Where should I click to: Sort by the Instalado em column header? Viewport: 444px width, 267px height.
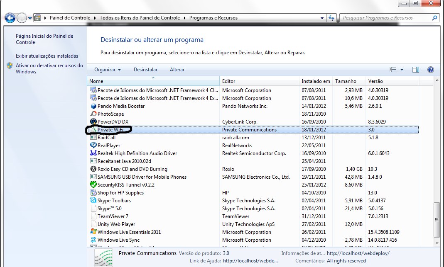coord(316,81)
